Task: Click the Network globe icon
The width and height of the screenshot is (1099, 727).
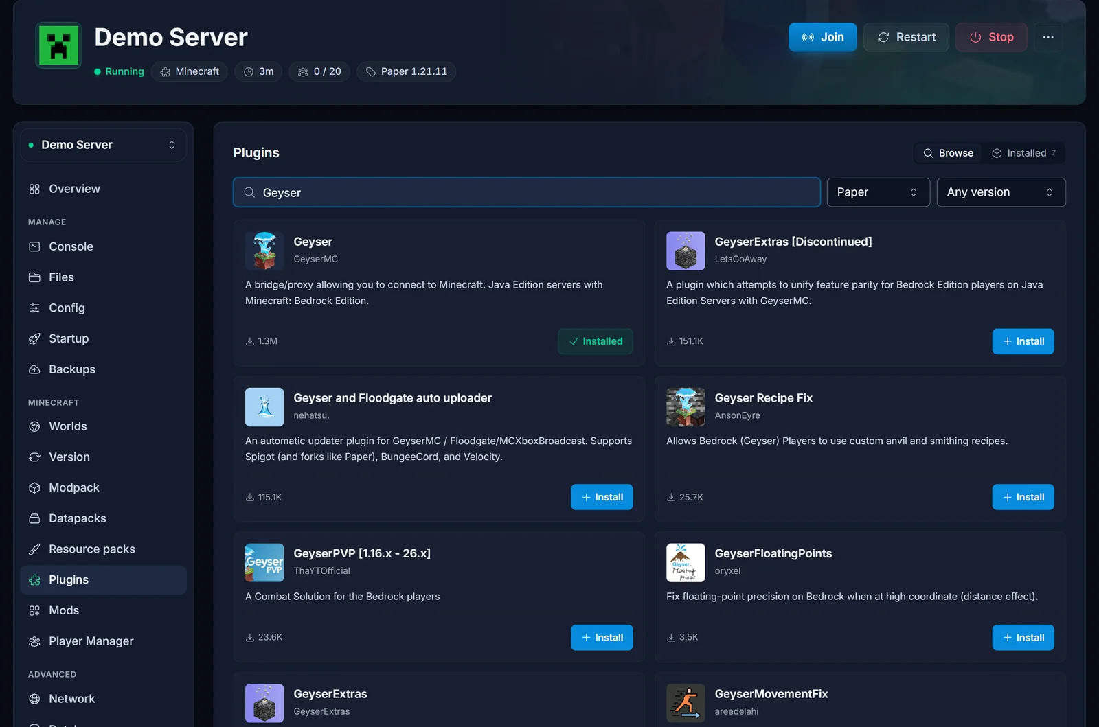Action: click(34, 699)
